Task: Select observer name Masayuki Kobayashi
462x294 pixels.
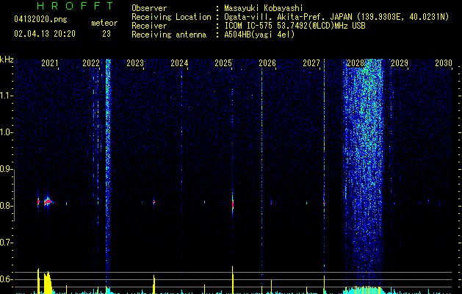Action: (264, 8)
